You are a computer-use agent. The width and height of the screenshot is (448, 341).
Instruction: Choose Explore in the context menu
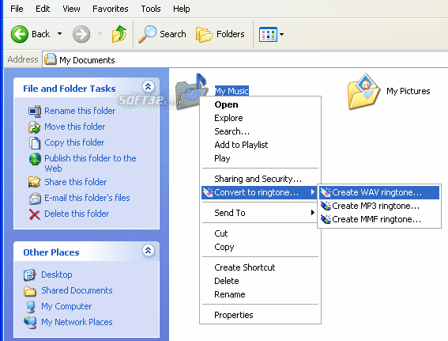click(260, 118)
